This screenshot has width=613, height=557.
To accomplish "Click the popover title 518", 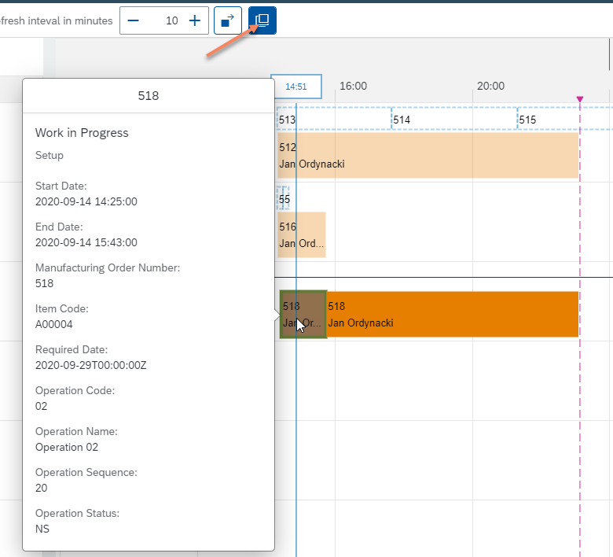I will (x=149, y=96).
